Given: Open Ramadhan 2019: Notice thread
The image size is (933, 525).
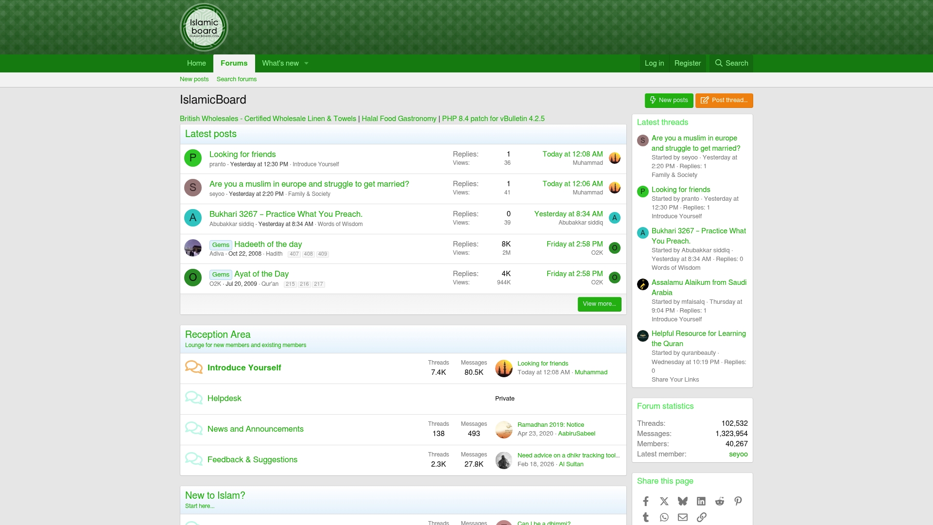Looking at the screenshot, I should coord(551,425).
